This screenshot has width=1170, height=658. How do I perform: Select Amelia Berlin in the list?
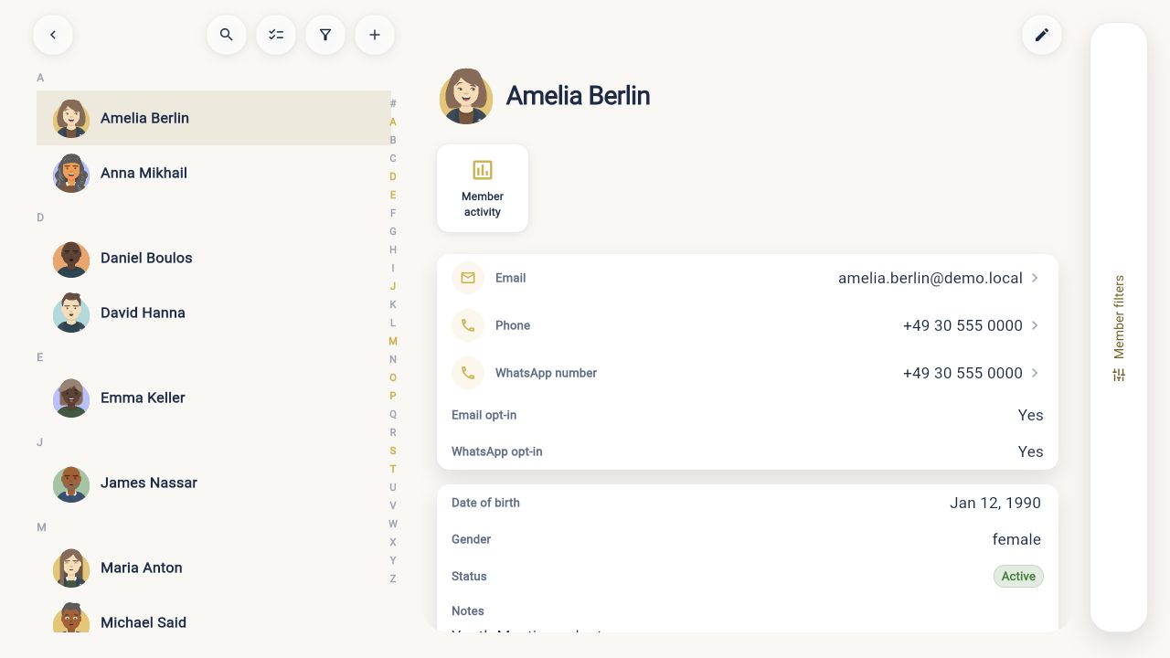(214, 118)
